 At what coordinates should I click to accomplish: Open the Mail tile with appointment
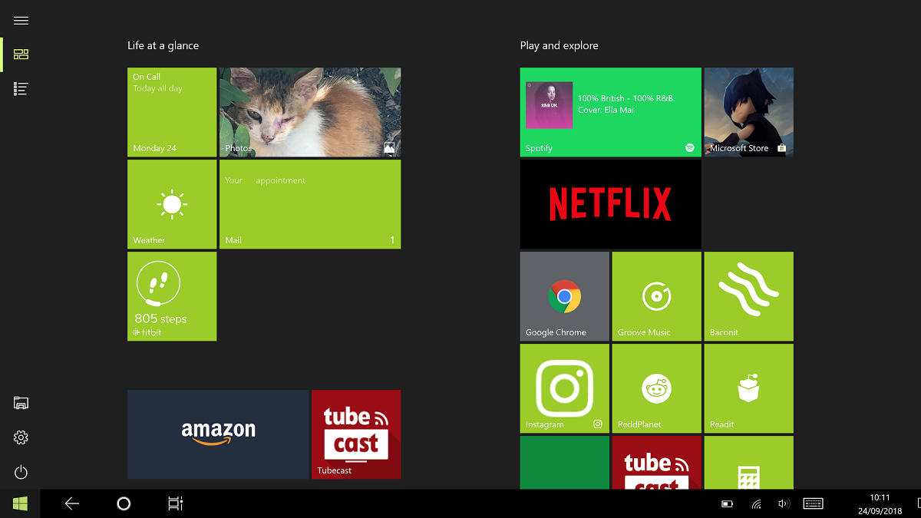(x=310, y=204)
